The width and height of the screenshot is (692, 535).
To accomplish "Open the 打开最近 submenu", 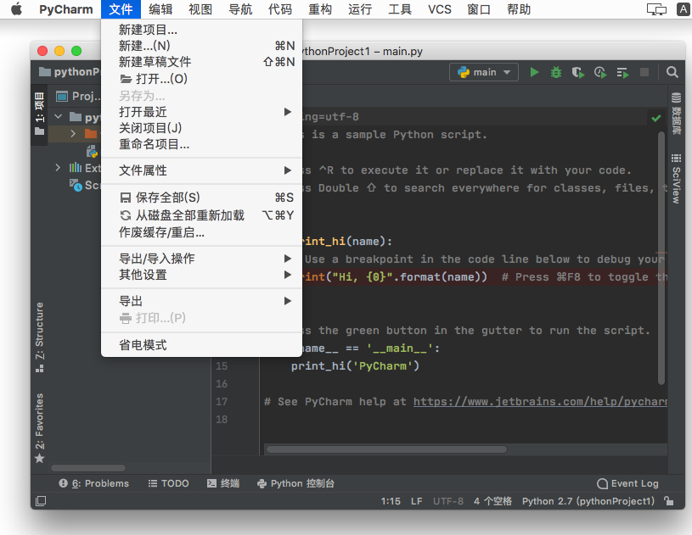I will pyautogui.click(x=202, y=112).
